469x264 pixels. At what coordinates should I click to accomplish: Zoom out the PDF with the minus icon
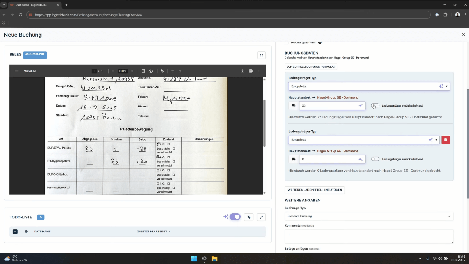(113, 71)
